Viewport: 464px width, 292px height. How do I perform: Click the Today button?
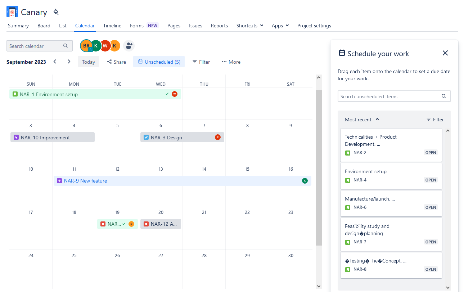[x=88, y=62]
